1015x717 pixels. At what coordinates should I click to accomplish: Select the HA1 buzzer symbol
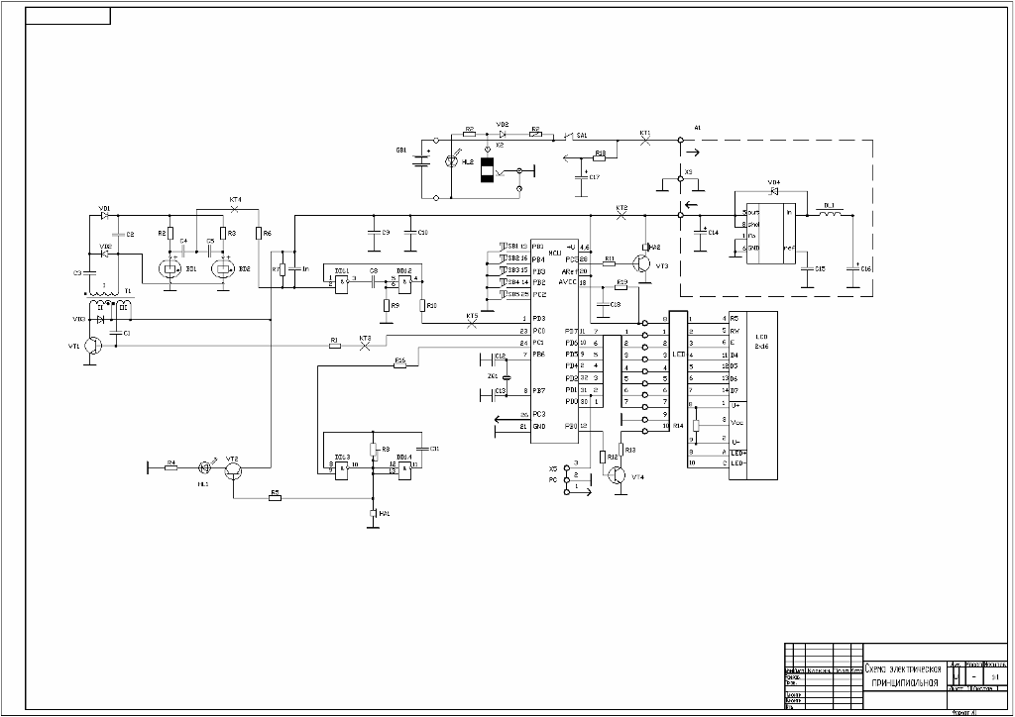(x=373, y=513)
